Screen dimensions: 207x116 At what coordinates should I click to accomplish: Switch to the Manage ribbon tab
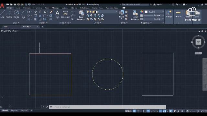pyautogui.click(x=55, y=8)
